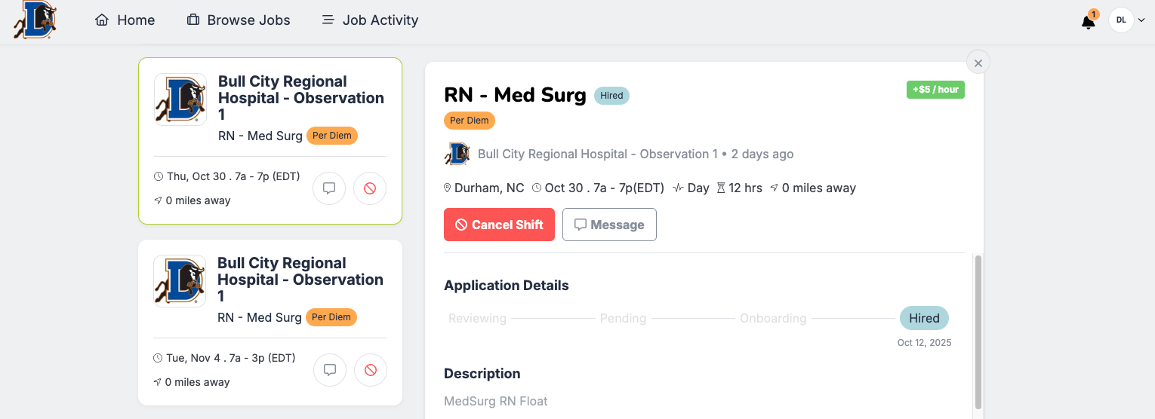Click the Message button in details
Image resolution: width=1155 pixels, height=419 pixels.
point(609,225)
